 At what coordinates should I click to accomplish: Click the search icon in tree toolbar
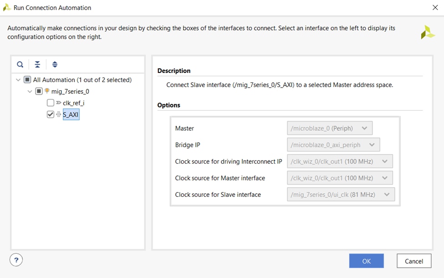(x=20, y=64)
